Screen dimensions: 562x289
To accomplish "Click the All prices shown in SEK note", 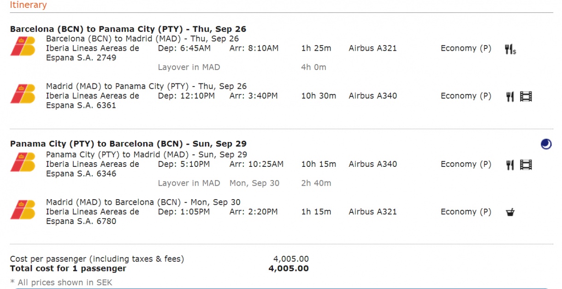I will point(61,282).
